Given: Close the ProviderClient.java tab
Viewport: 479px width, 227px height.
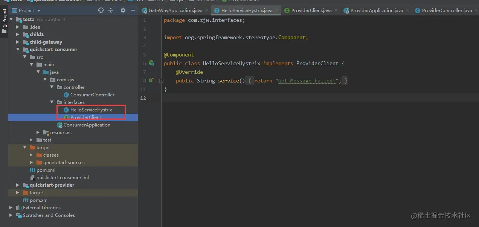Looking at the screenshot, I should point(336,10).
